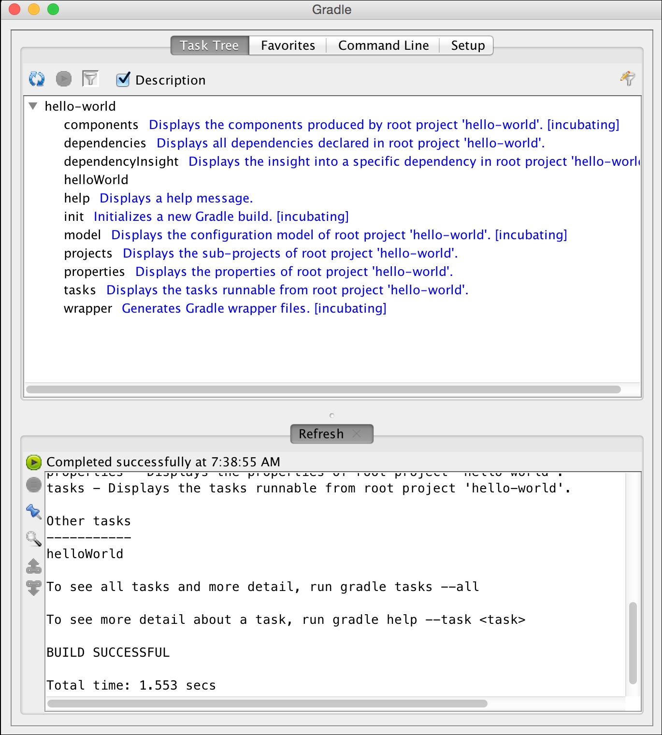662x735 pixels.
Task: Close the Refresh output tab
Action: 357,434
